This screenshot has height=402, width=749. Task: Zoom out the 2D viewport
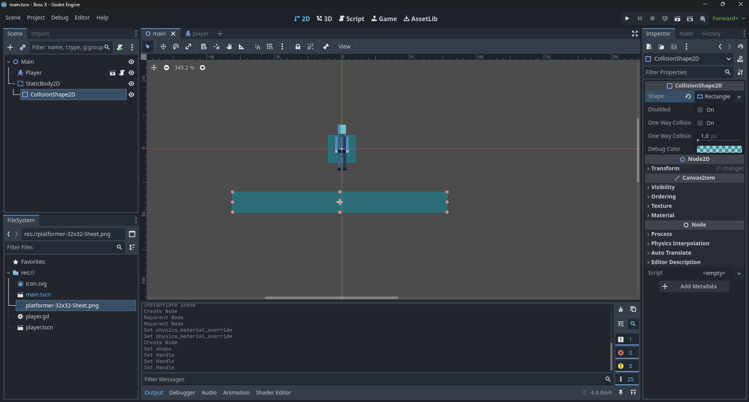pyautogui.click(x=167, y=68)
